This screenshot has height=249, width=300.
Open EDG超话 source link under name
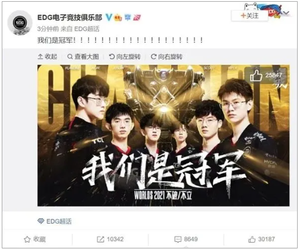87,29
